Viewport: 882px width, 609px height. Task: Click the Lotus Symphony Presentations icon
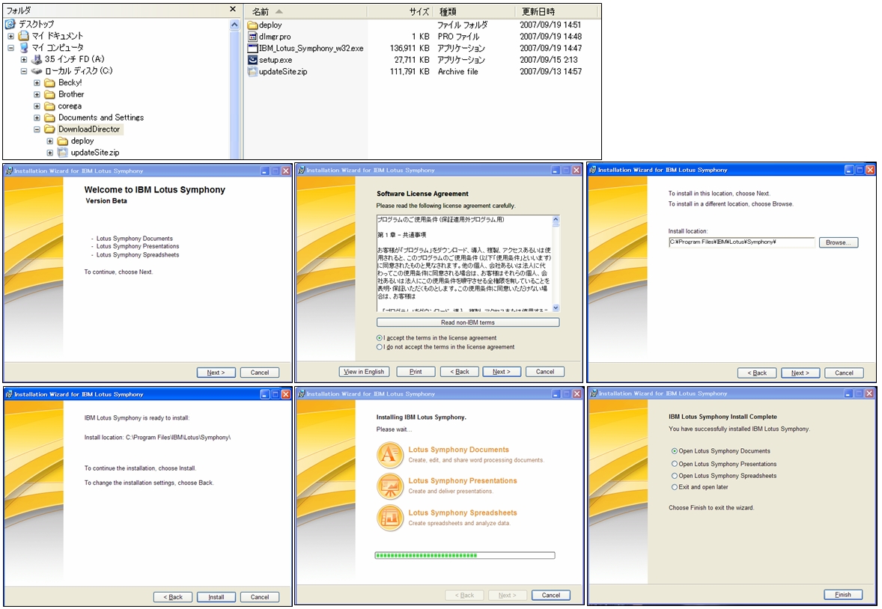click(x=390, y=486)
